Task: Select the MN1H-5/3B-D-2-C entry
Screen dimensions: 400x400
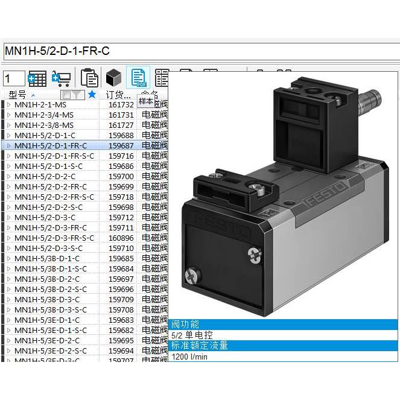Action: coord(47,279)
